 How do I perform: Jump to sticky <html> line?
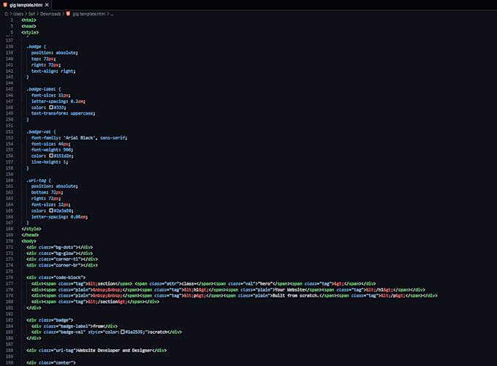click(29, 20)
